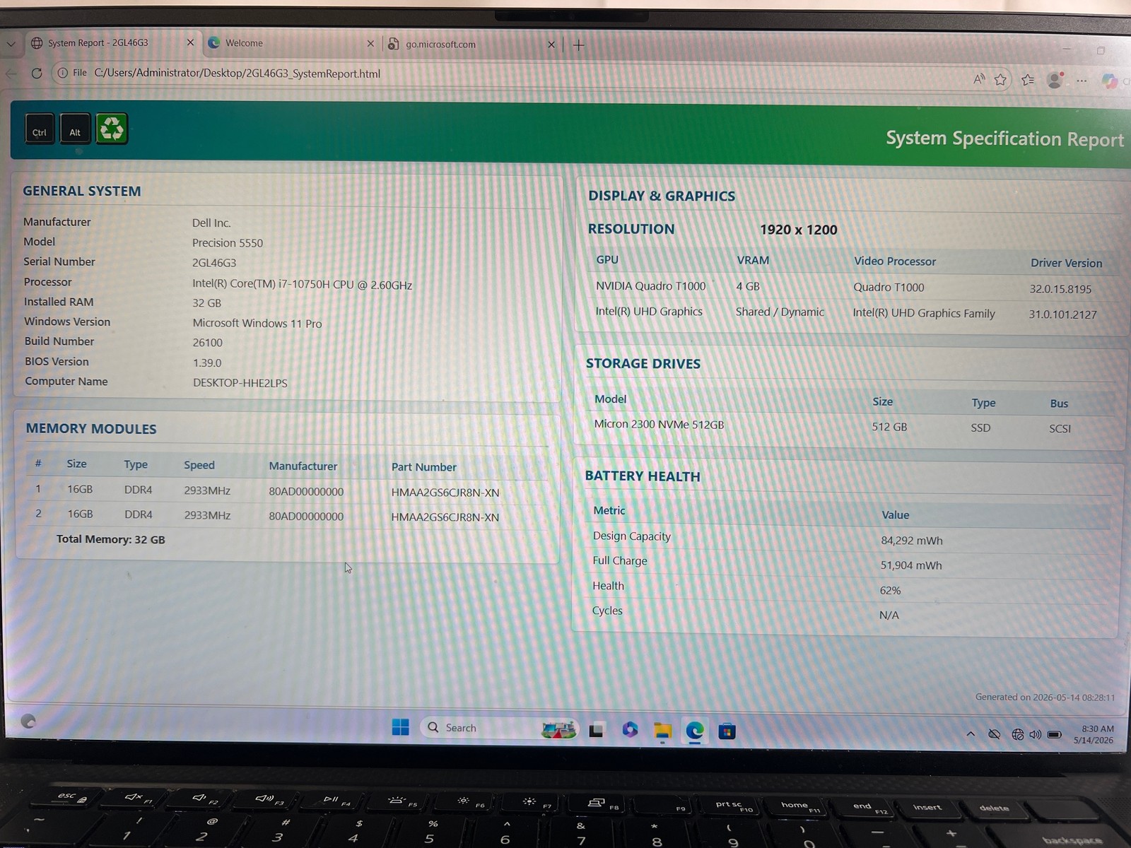Open the tab actions chevron menu
Image resolution: width=1131 pixels, height=848 pixels.
click(x=11, y=44)
